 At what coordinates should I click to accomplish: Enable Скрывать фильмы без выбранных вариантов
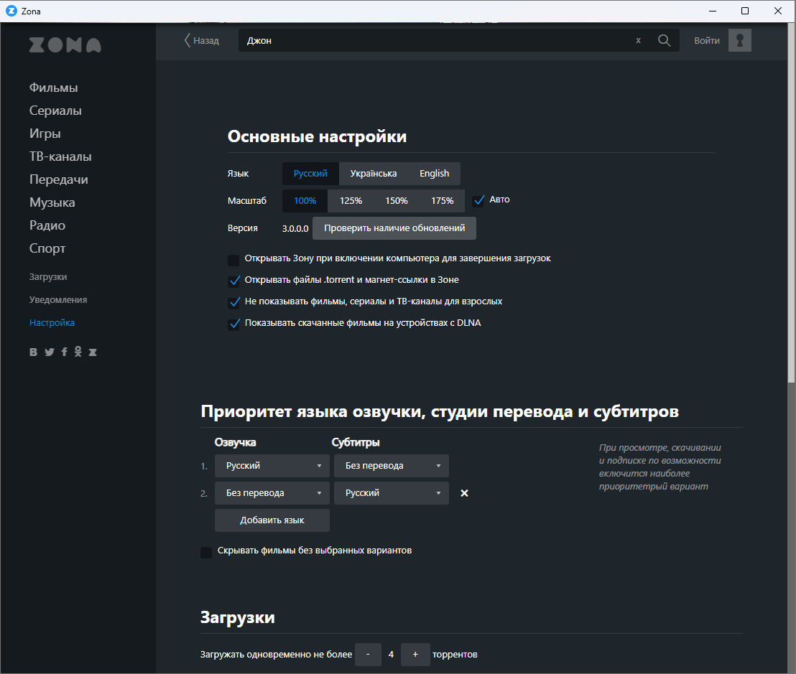(206, 552)
